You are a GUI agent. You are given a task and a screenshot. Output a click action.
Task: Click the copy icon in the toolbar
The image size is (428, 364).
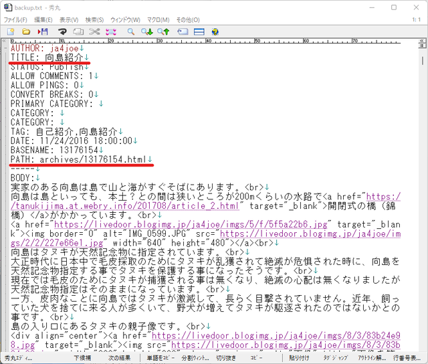pyautogui.click(x=78, y=31)
